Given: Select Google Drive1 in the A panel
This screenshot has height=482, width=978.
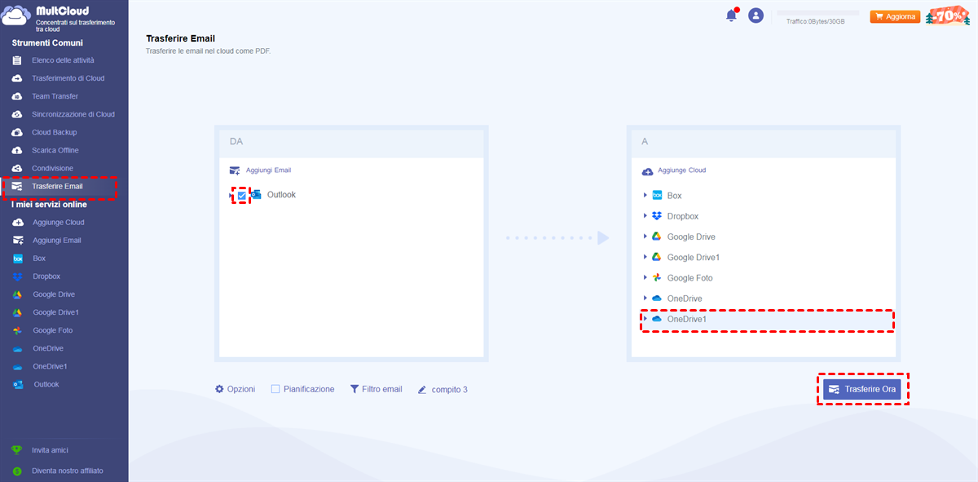Looking at the screenshot, I should coord(694,257).
